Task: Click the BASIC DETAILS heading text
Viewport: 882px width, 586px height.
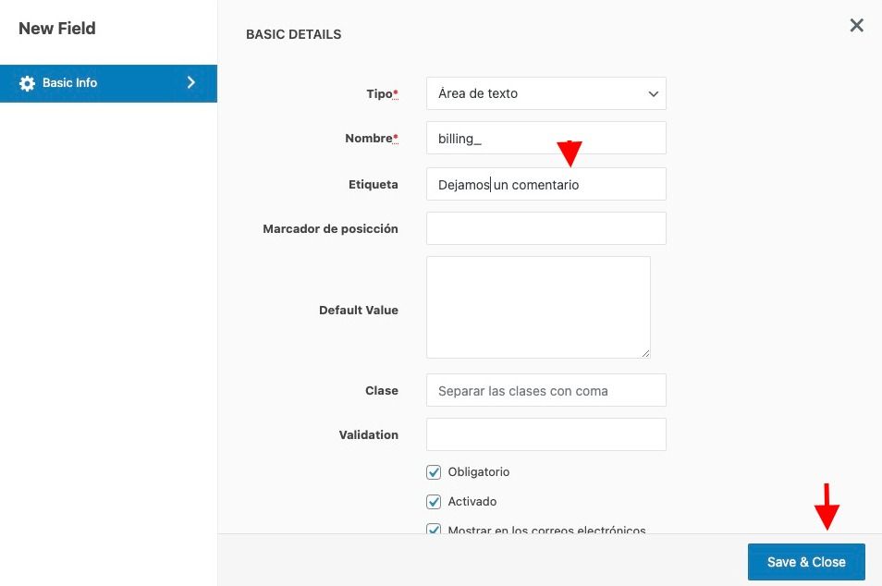Action: pos(294,34)
